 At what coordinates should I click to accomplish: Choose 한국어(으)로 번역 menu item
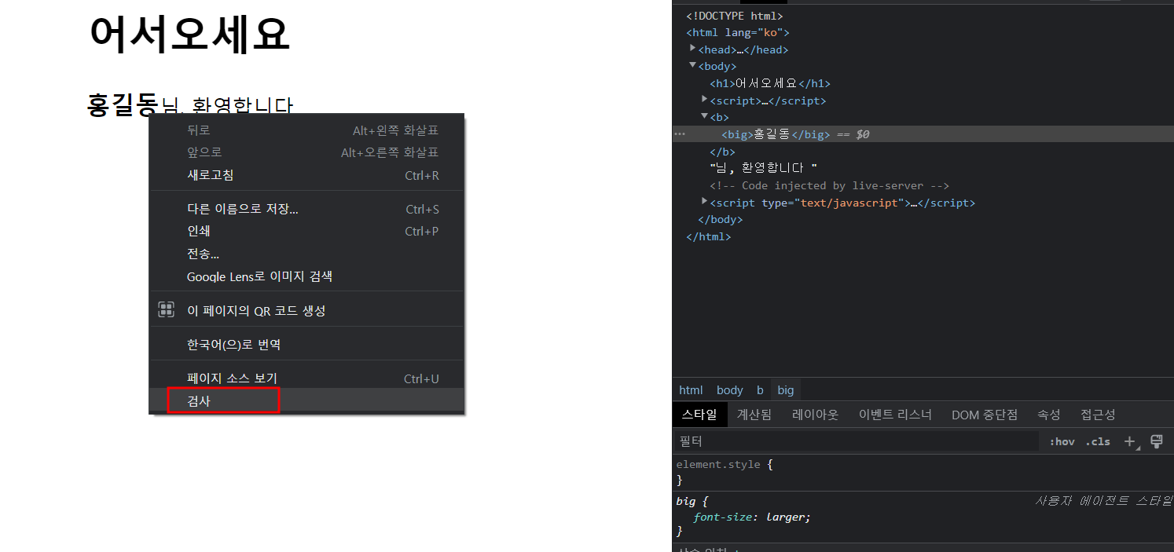(307, 345)
